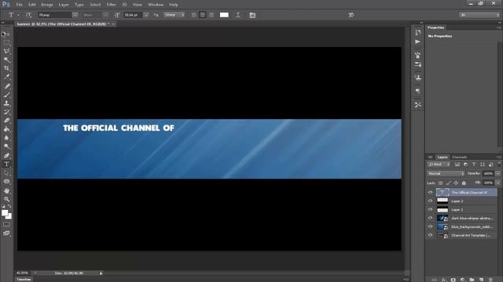Screen dimensions: 503x282
Task: Toggle lock position icon
Action: 456,183
